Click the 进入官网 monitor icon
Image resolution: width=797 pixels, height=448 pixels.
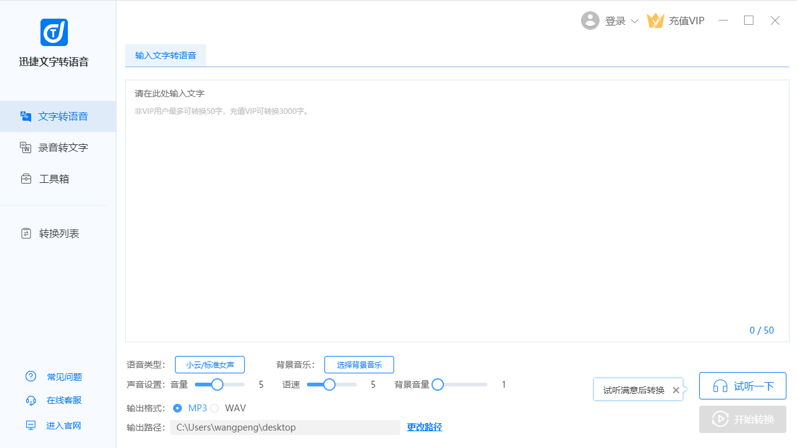tap(31, 426)
